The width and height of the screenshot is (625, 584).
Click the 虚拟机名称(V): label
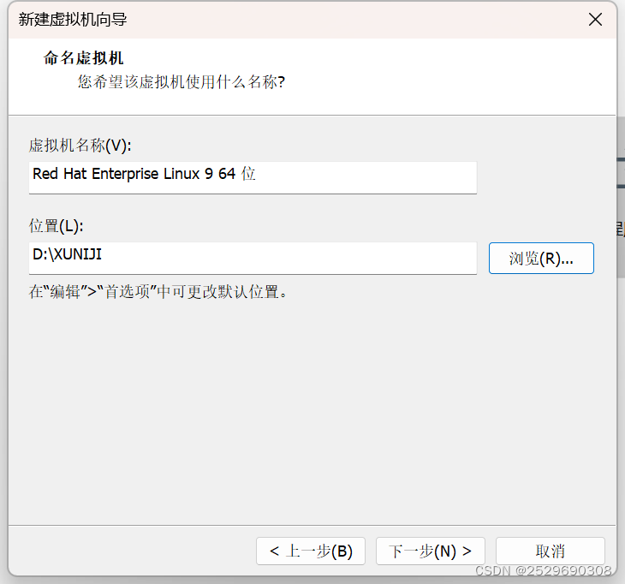80,146
